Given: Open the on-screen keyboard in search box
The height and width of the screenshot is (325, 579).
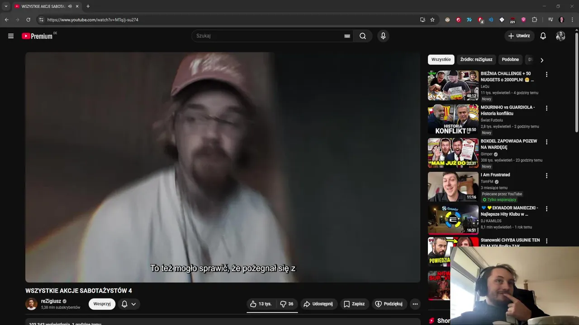Looking at the screenshot, I should click(x=347, y=36).
